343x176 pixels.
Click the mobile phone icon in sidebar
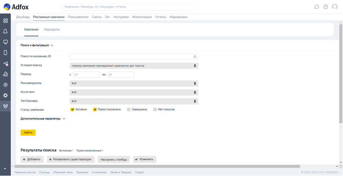pos(5,53)
